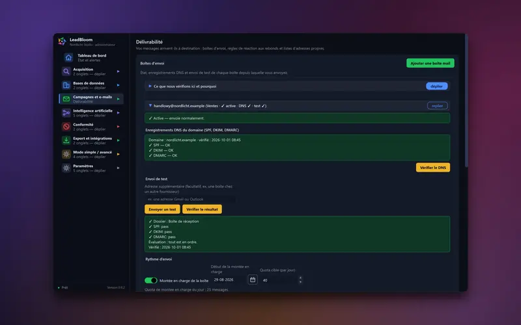Increase the Quota cible stepper value

(300, 278)
